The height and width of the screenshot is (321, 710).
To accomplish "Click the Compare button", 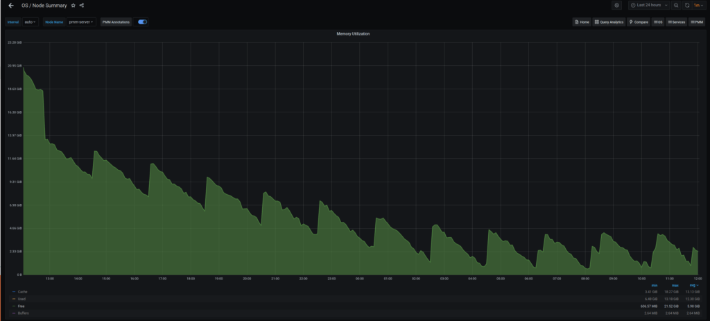I will [x=638, y=22].
